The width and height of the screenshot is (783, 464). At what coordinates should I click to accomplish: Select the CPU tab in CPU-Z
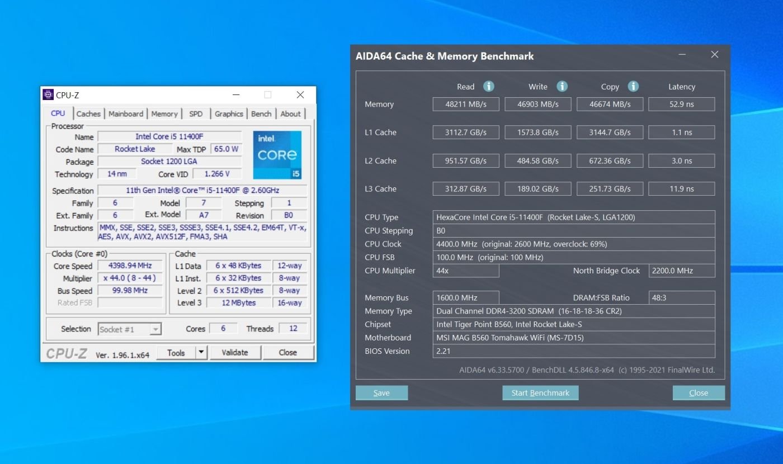point(58,113)
